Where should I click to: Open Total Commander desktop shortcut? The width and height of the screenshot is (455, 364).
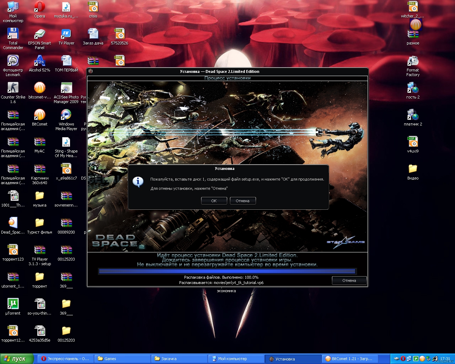[x=13, y=39]
